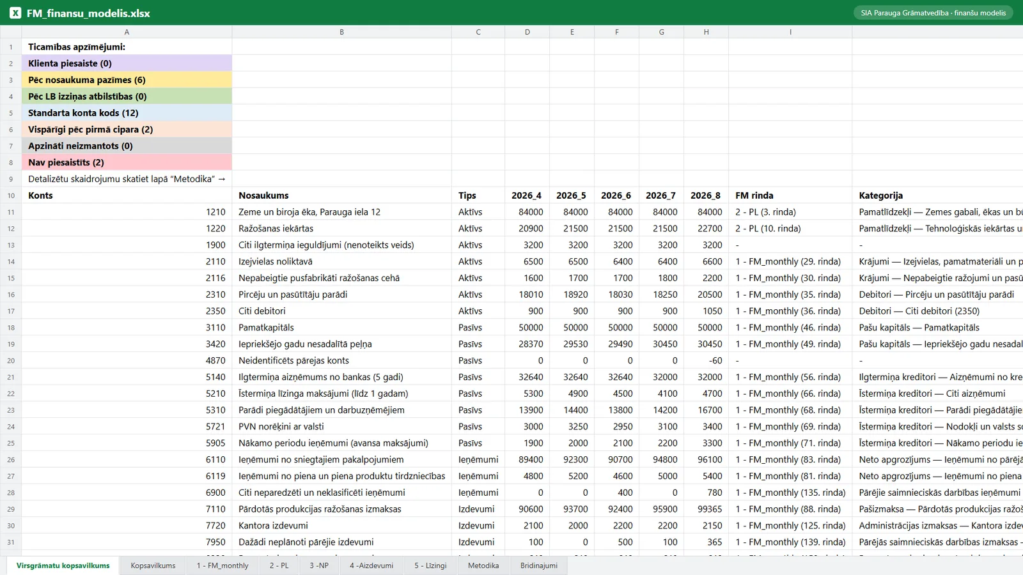Click the SIA Parauga Grāmatvedība badge

[933, 13]
